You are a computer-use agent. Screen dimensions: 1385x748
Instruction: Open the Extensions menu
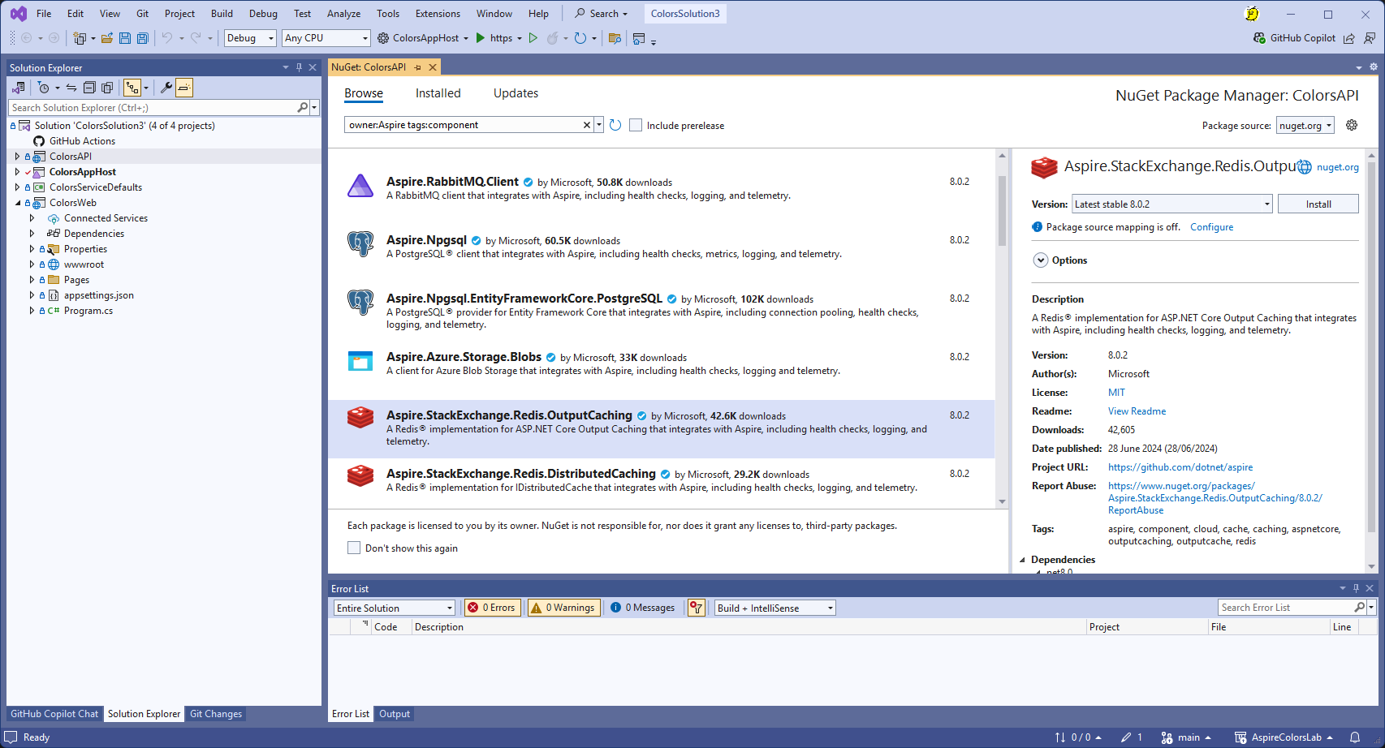click(438, 14)
